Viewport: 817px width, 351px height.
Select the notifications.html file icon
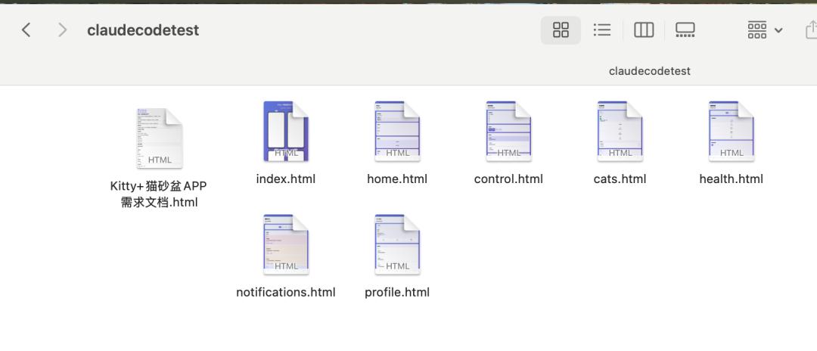(x=286, y=244)
